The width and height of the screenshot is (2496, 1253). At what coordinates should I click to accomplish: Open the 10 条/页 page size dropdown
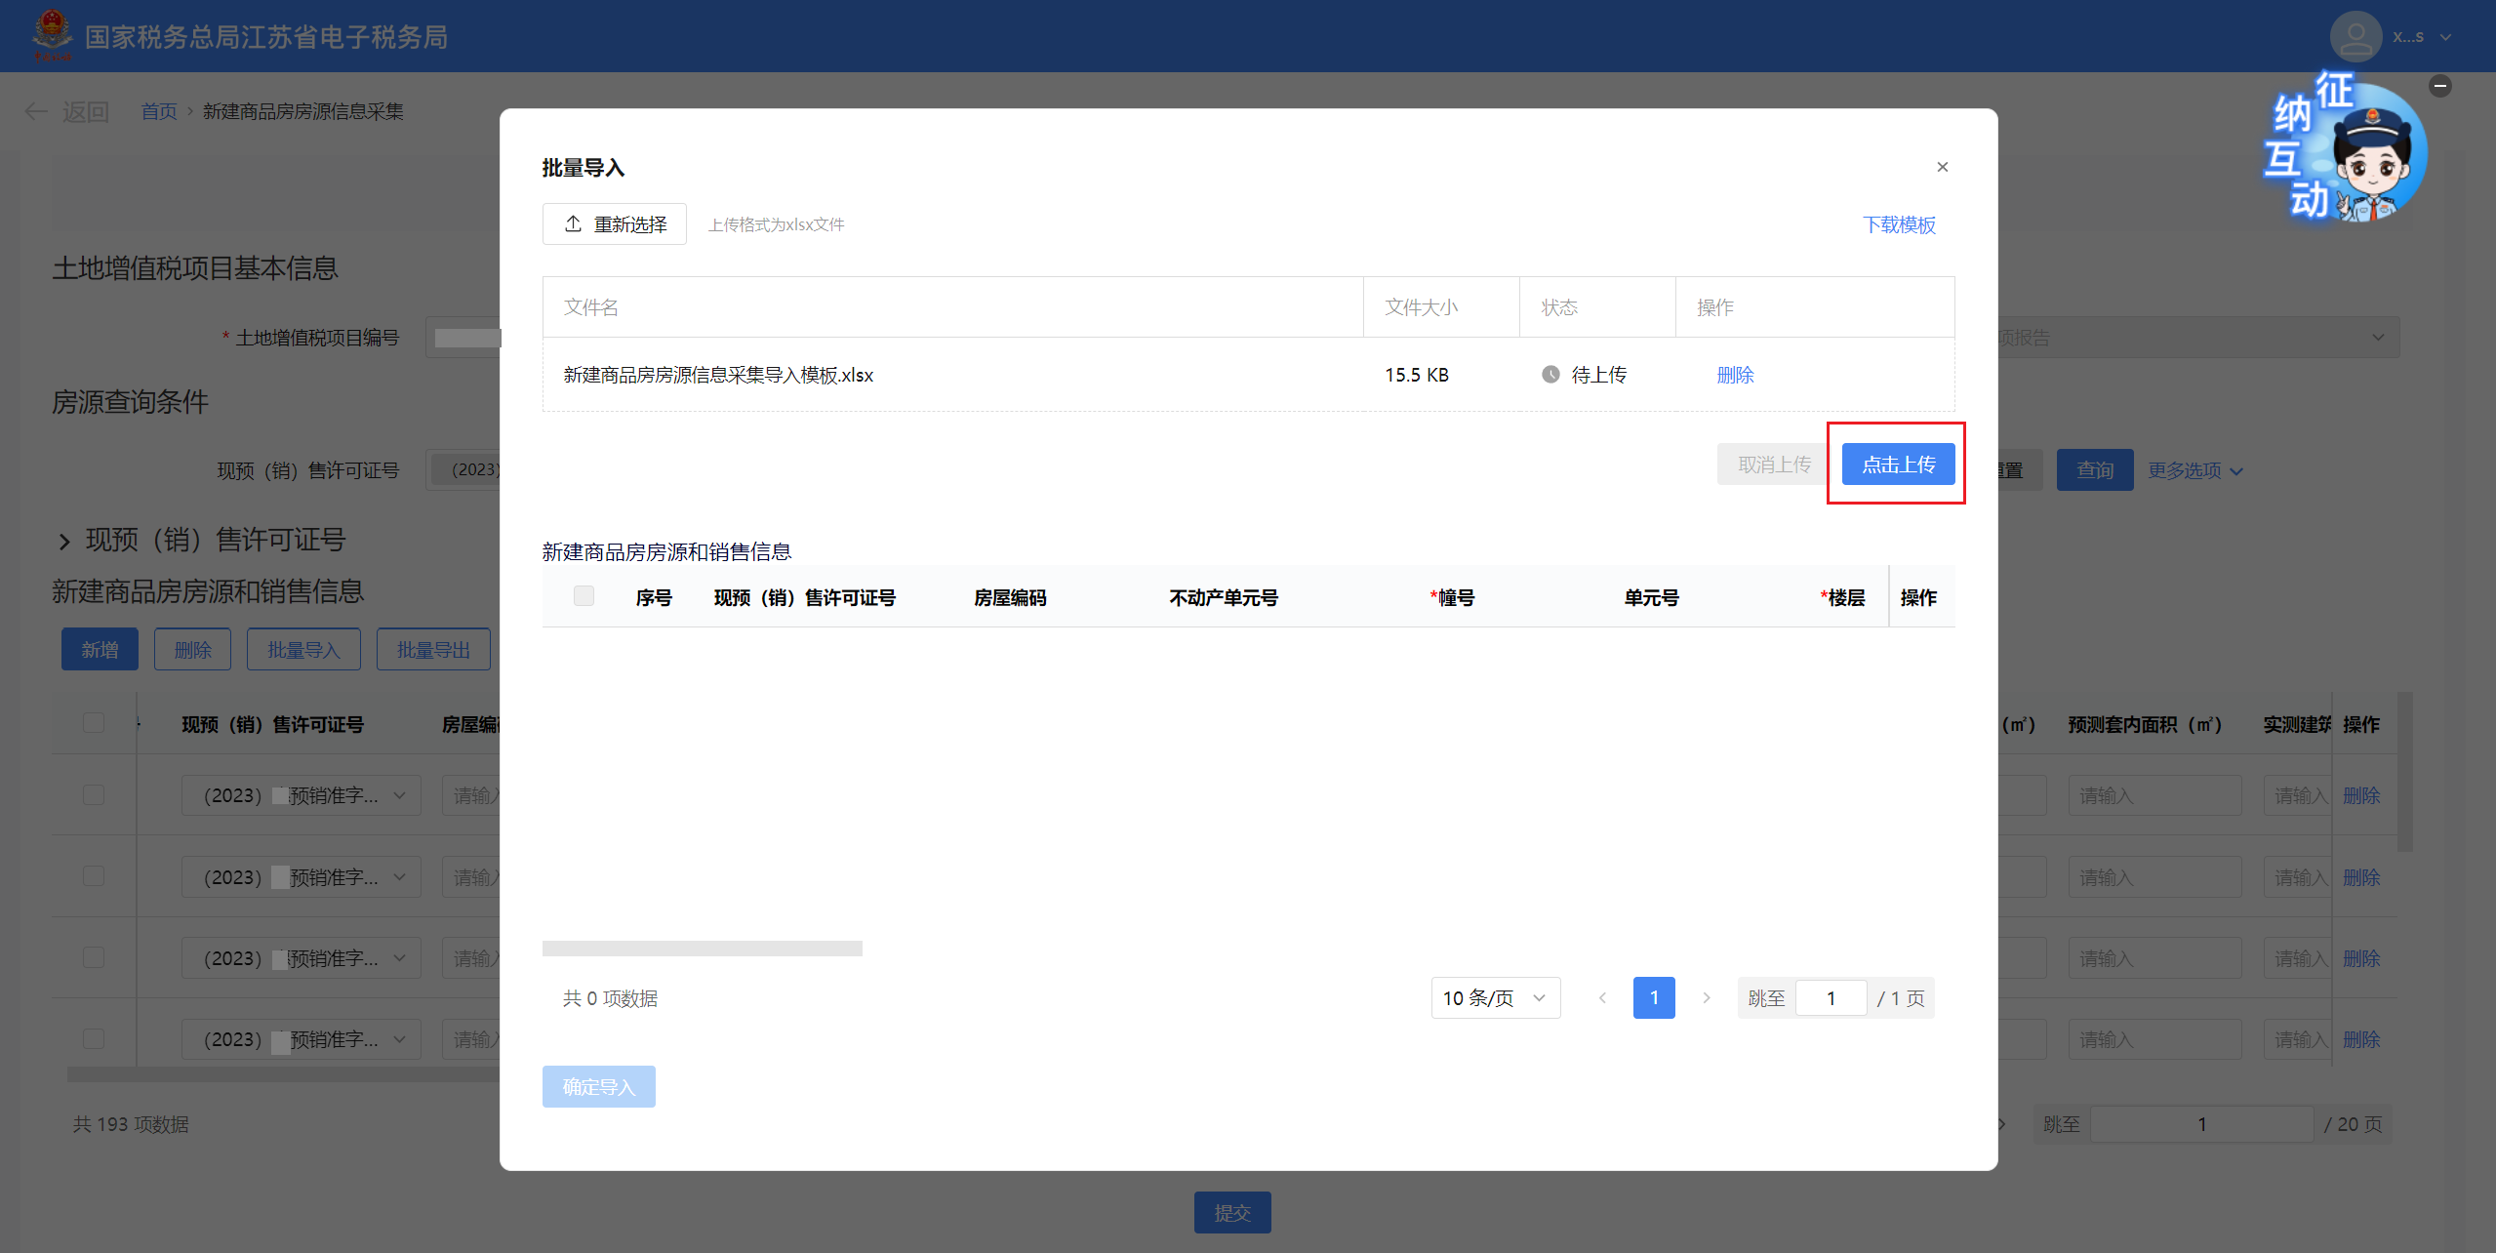[1495, 997]
